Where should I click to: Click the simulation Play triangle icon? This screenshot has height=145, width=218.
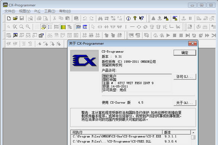[x=168, y=36]
